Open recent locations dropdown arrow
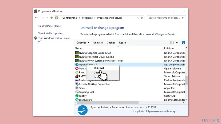This screenshot has width=221, height=124. click(x=47, y=18)
